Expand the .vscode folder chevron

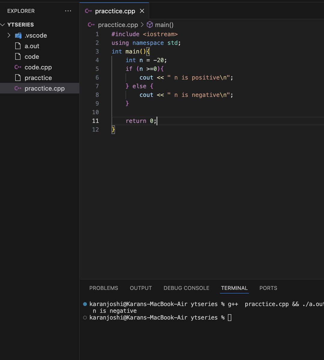9,35
